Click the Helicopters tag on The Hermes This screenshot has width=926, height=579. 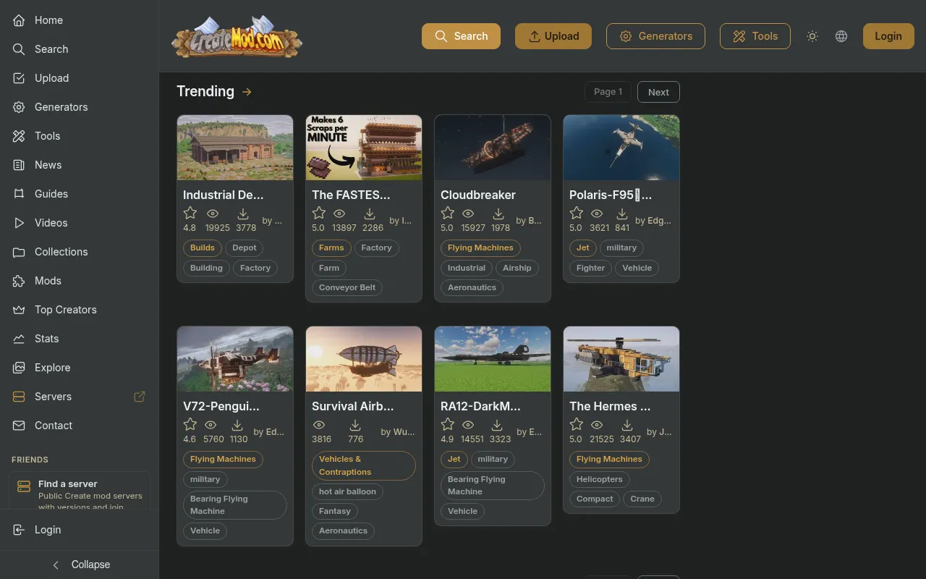coord(600,479)
